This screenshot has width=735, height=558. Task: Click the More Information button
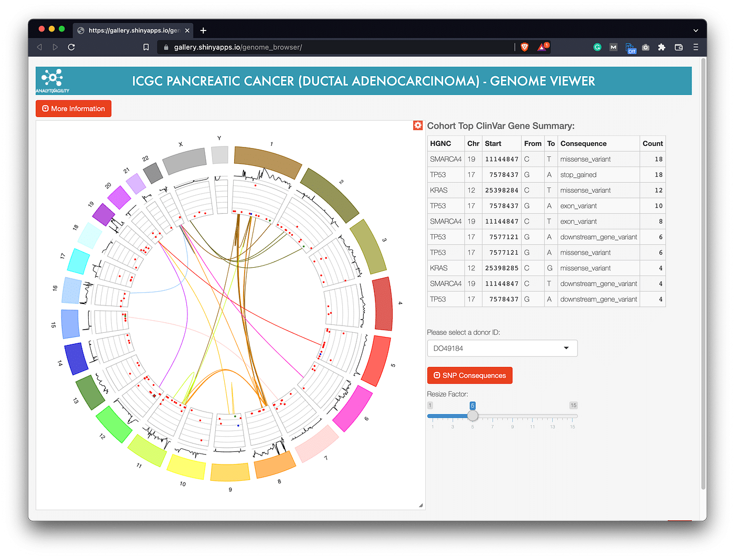tap(73, 109)
